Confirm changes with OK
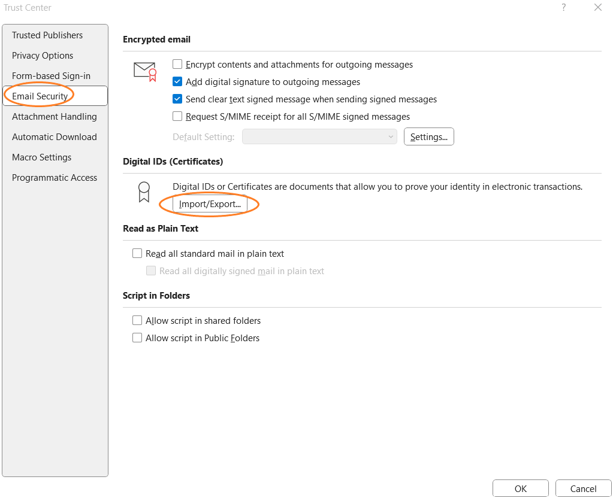Viewport: 613px width, 498px height. (x=520, y=488)
